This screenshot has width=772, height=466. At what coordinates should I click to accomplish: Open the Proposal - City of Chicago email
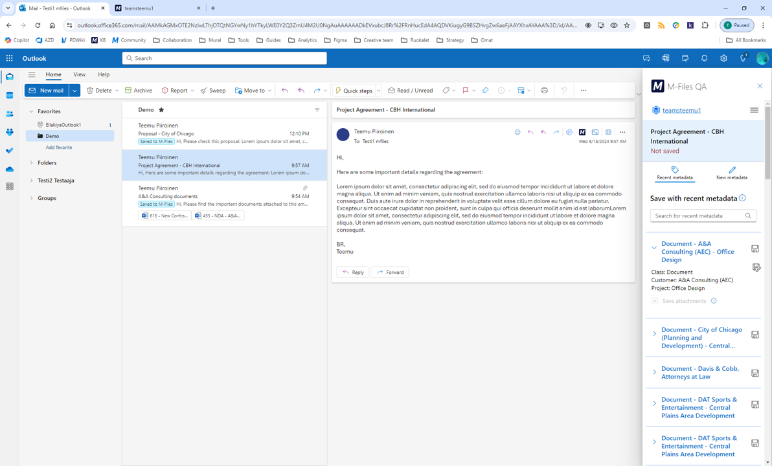click(x=225, y=134)
